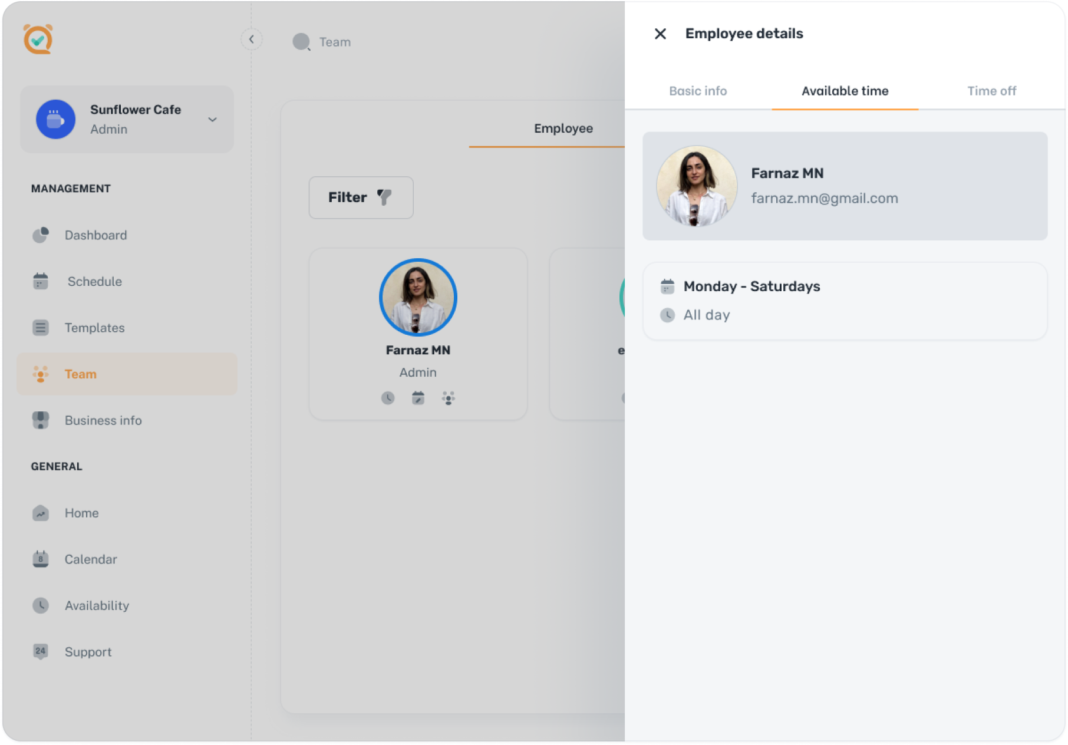Open the Filter options
Image resolution: width=1068 pixels, height=745 pixels.
[361, 197]
